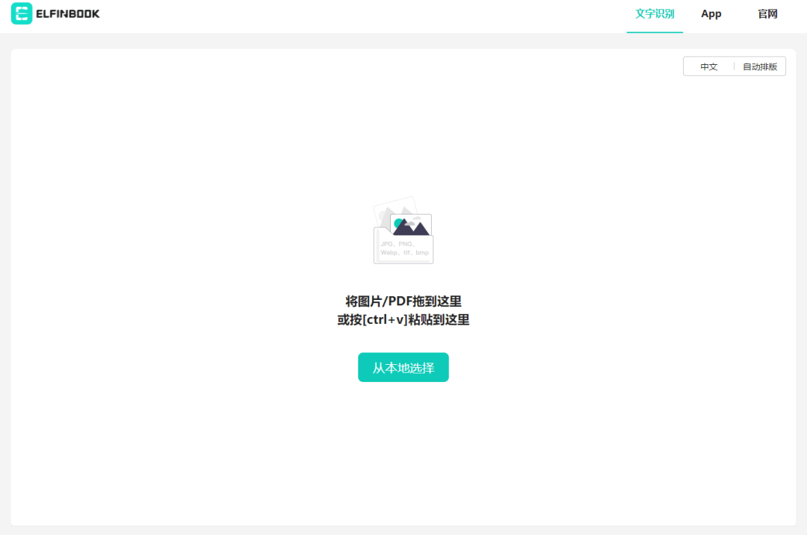Click the Webp、tif、bmp format label
807x535 pixels.
(404, 253)
